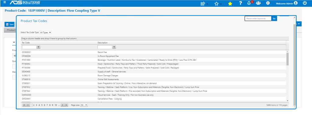Image resolution: width=312 pixels, height=115 pixels.
Task: Select the Online Skill Assessments row
Action: click(x=154, y=79)
